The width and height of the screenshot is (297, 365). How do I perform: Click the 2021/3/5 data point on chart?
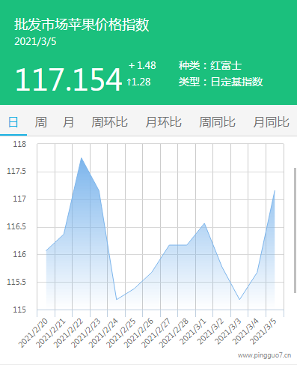click(x=275, y=191)
